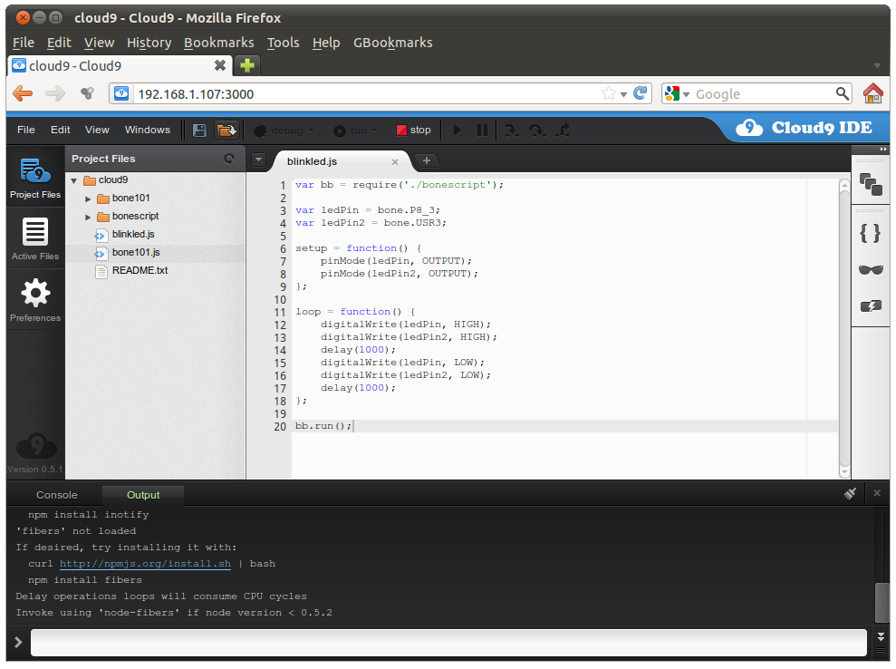Close the cloud9 - Cloud9 browser tab

tap(220, 66)
